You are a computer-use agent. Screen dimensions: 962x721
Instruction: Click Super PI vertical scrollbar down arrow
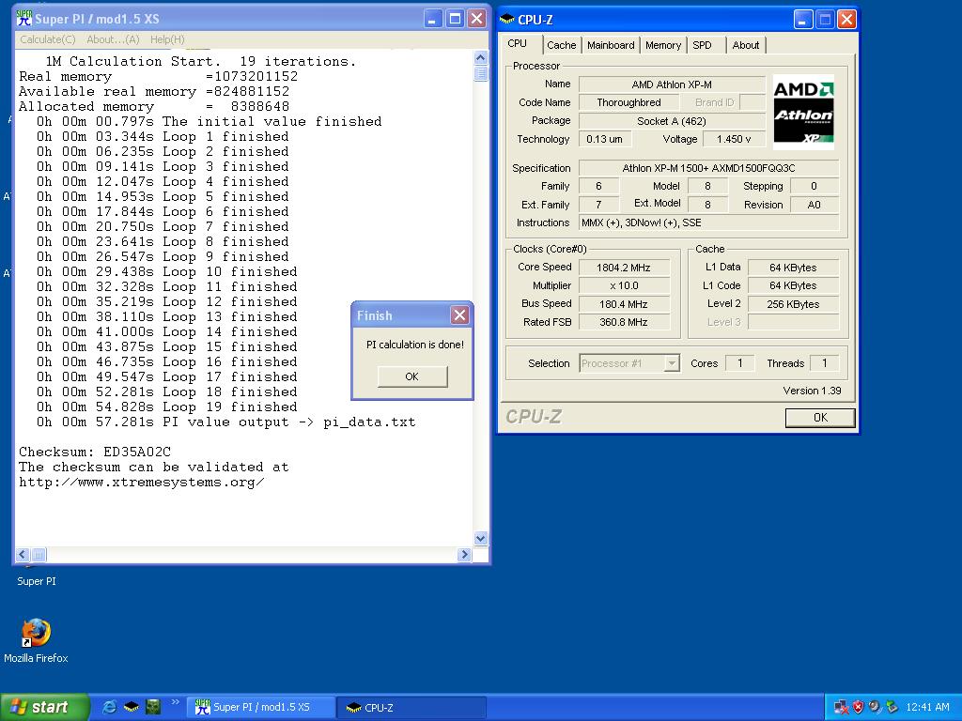[480, 538]
